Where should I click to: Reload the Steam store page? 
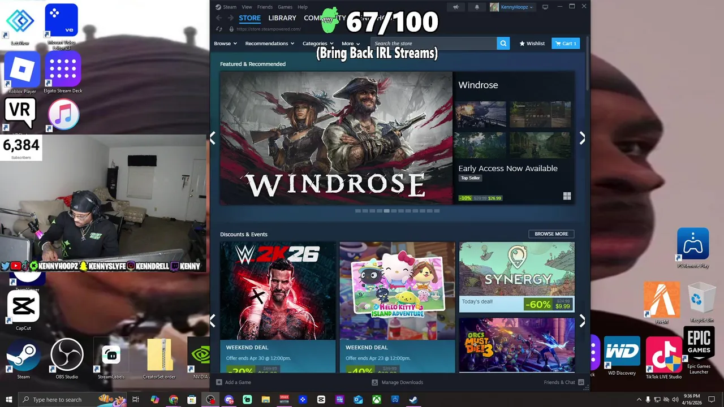coord(219,29)
